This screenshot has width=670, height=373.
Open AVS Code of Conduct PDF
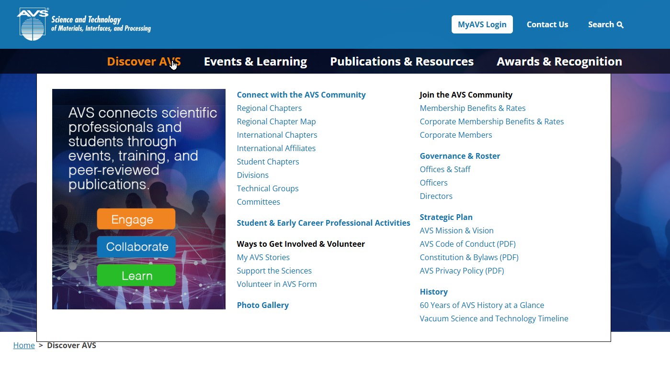tap(467, 244)
